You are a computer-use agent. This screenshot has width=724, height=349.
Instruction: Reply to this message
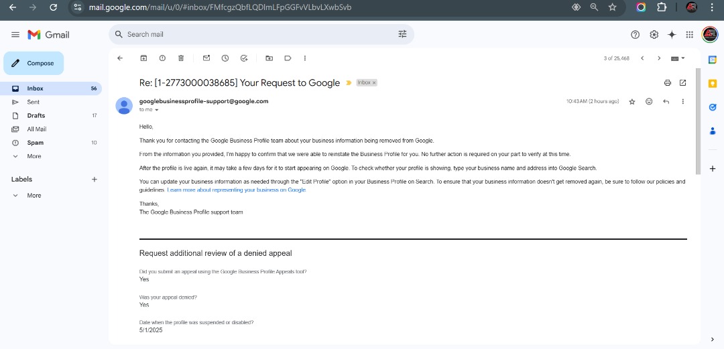coord(666,102)
